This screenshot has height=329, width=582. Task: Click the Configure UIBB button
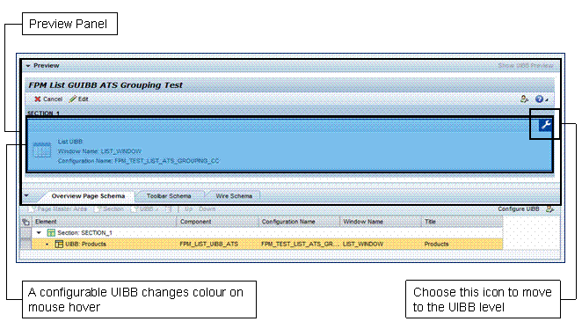518,209
